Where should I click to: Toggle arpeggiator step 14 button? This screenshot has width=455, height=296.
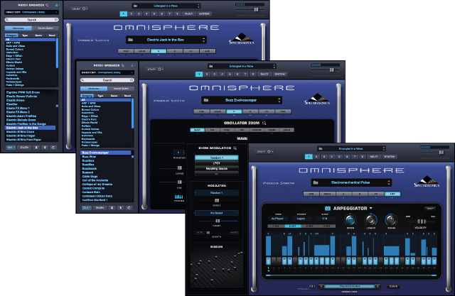[x=338, y=261]
